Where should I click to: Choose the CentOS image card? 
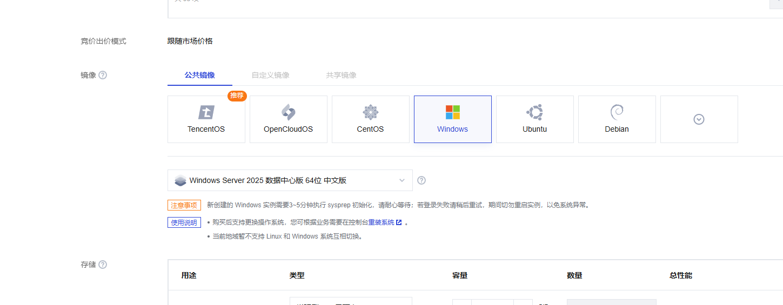tap(371, 119)
